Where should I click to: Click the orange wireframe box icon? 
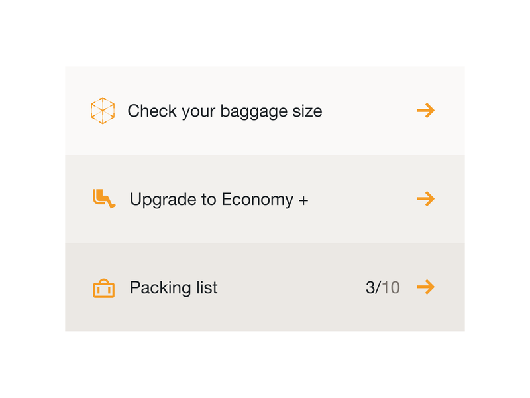click(x=103, y=110)
